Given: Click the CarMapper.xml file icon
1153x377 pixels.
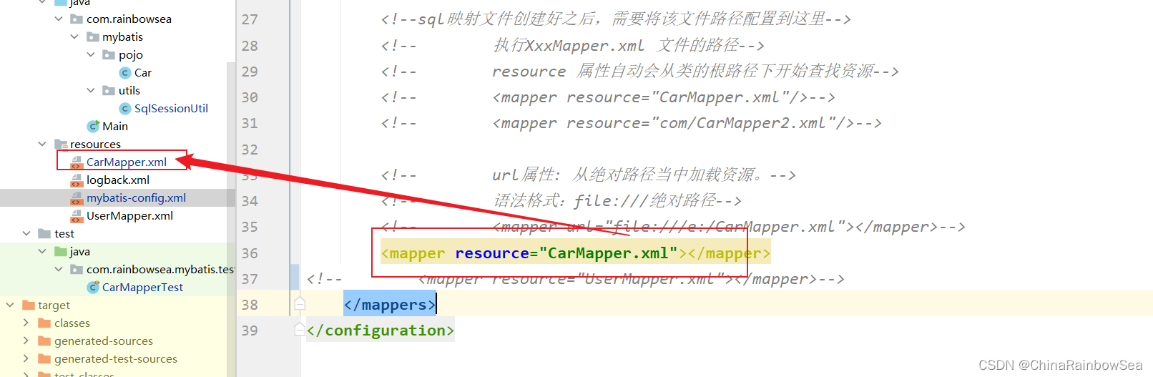Looking at the screenshot, I should pyautogui.click(x=77, y=162).
